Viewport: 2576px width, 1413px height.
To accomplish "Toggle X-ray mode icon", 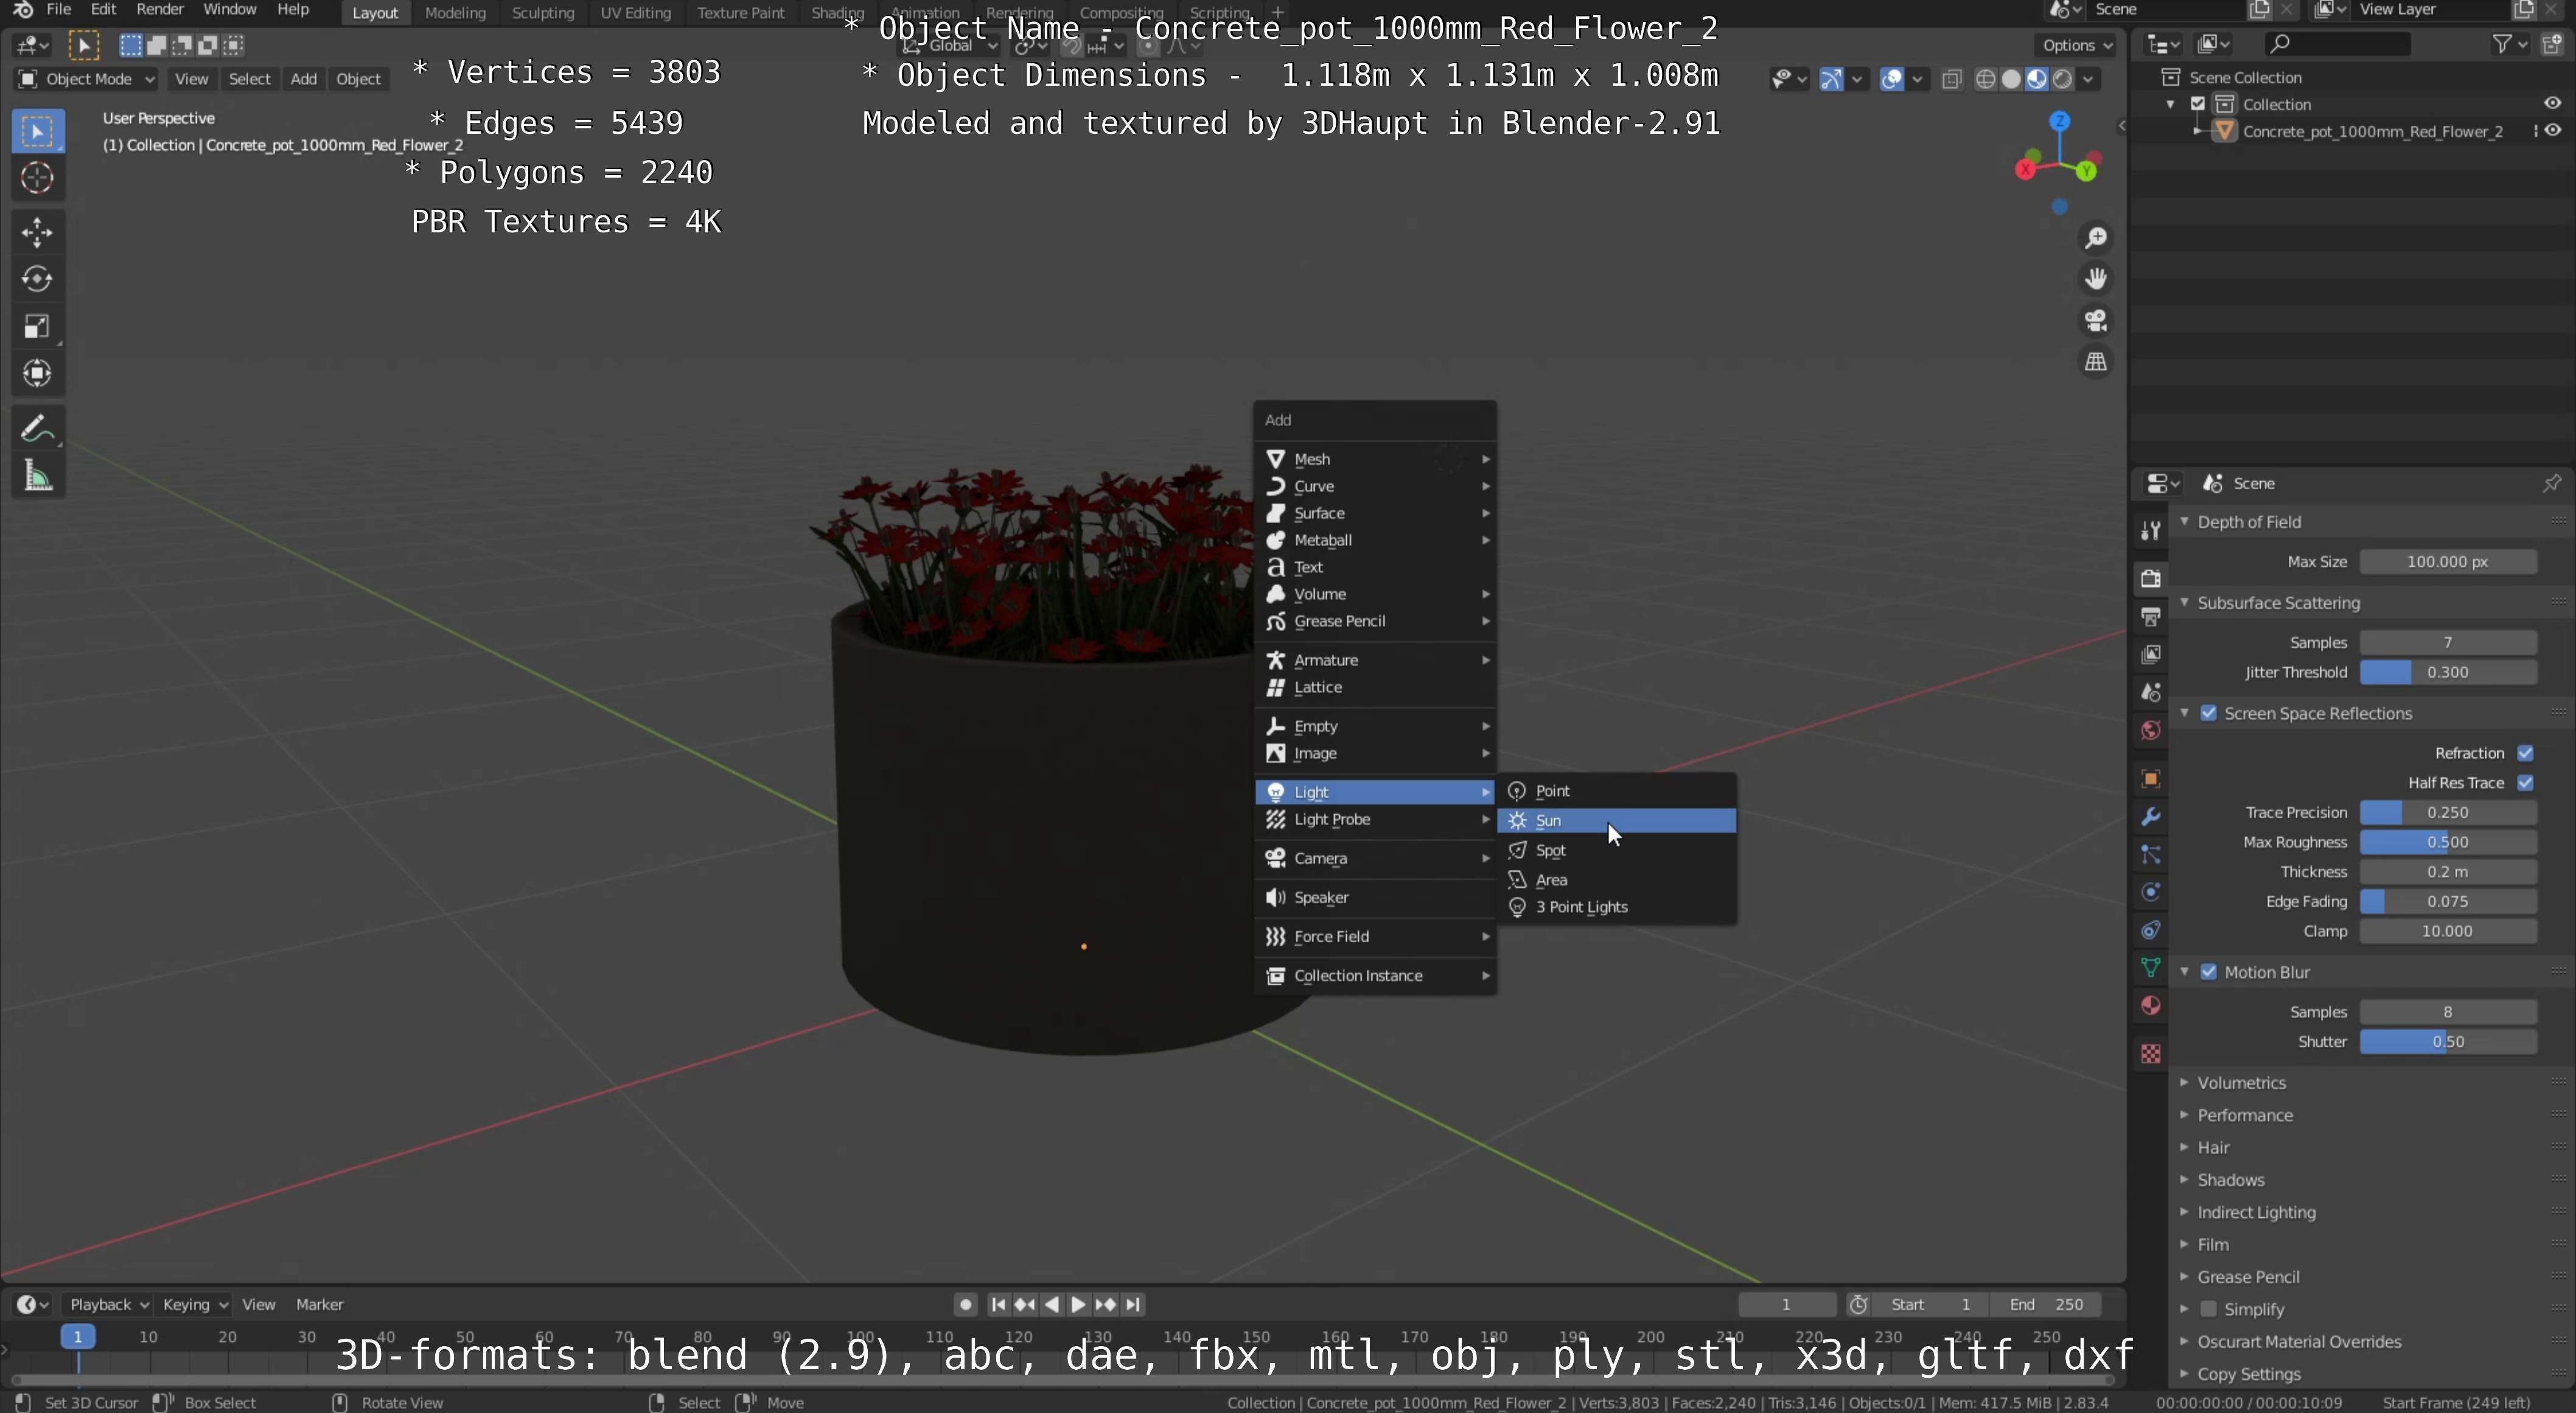I will pyautogui.click(x=1951, y=79).
